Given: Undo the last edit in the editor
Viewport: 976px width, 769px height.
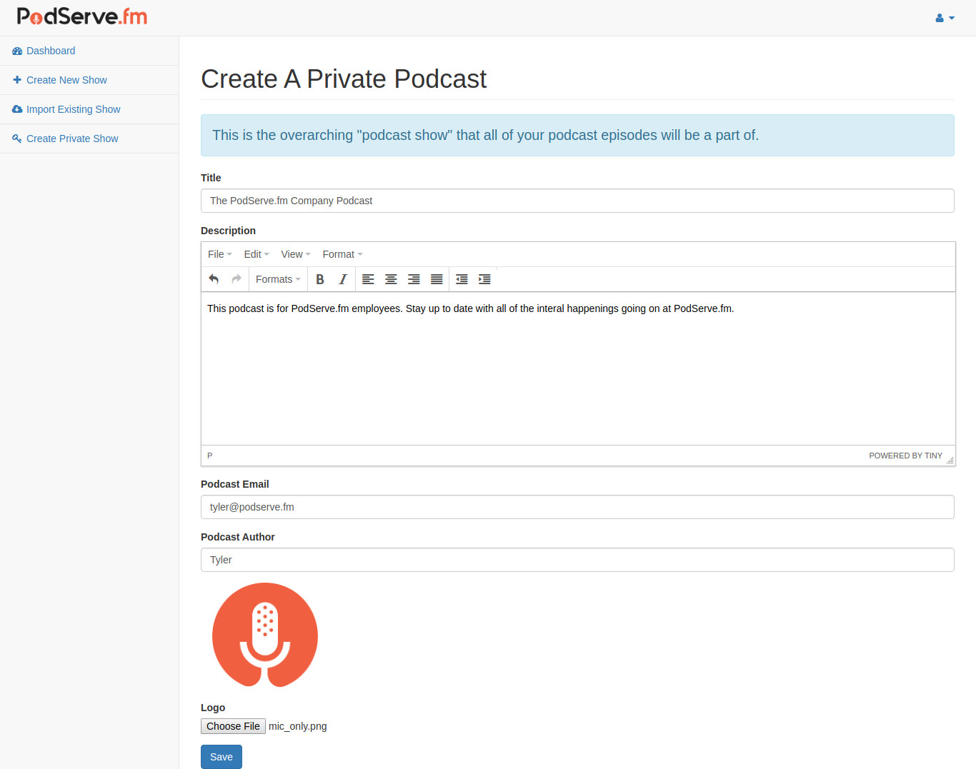Looking at the screenshot, I should pyautogui.click(x=214, y=279).
